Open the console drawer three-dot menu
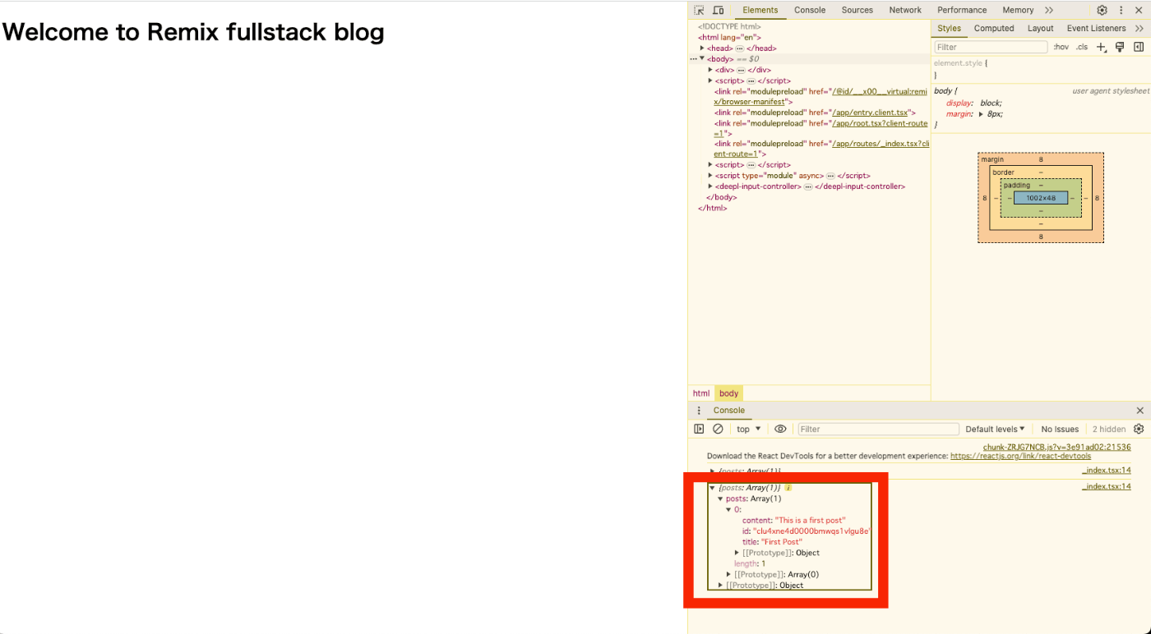 click(699, 411)
